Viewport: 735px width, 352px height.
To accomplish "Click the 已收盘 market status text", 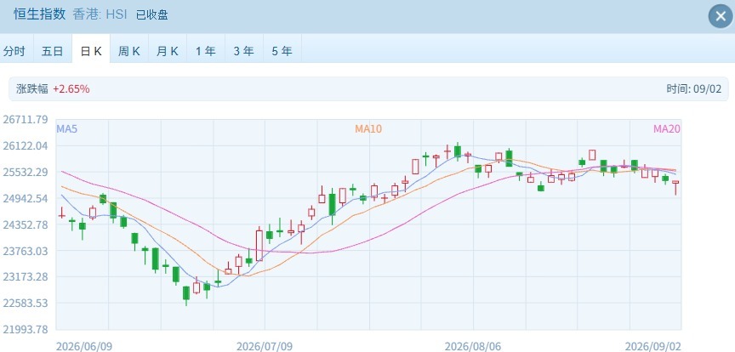I will click(152, 15).
